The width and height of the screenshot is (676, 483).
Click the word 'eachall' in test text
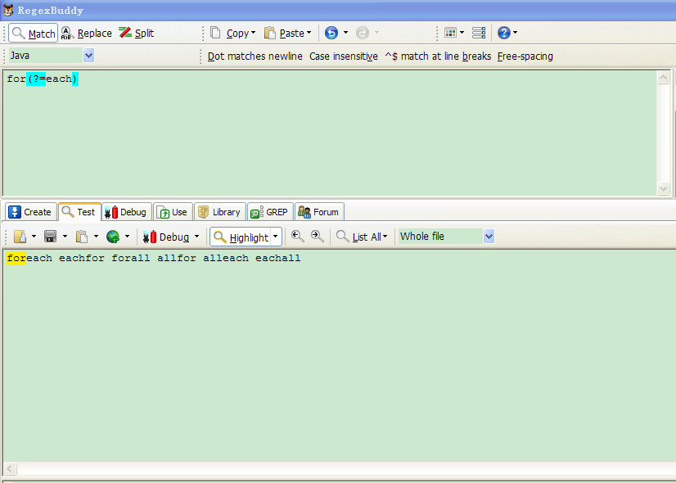[278, 259]
